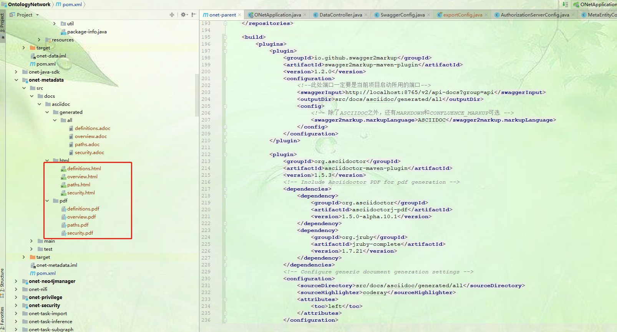The image size is (617, 332).
Task: Select paths.pdf file
Action: 78,225
